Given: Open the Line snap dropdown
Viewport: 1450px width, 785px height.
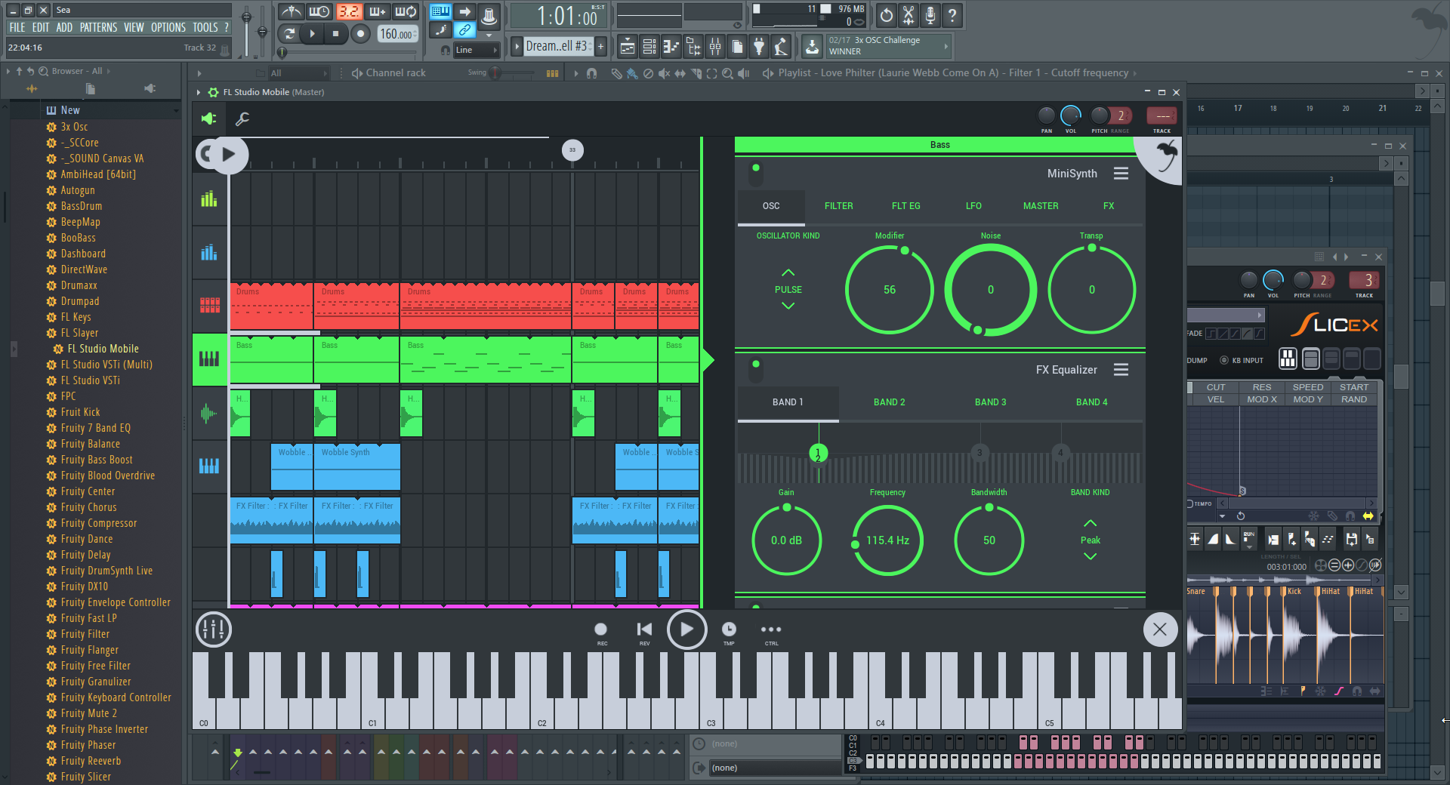Looking at the screenshot, I should (x=477, y=50).
